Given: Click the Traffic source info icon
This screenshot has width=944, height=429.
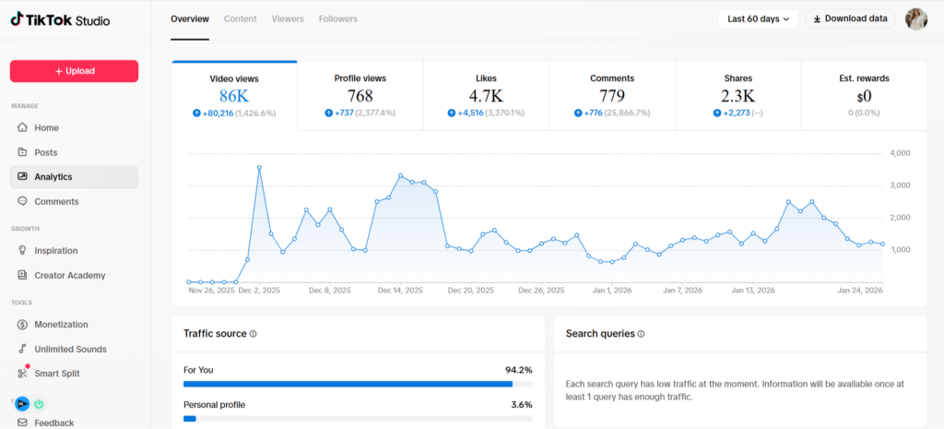Looking at the screenshot, I should (x=254, y=334).
